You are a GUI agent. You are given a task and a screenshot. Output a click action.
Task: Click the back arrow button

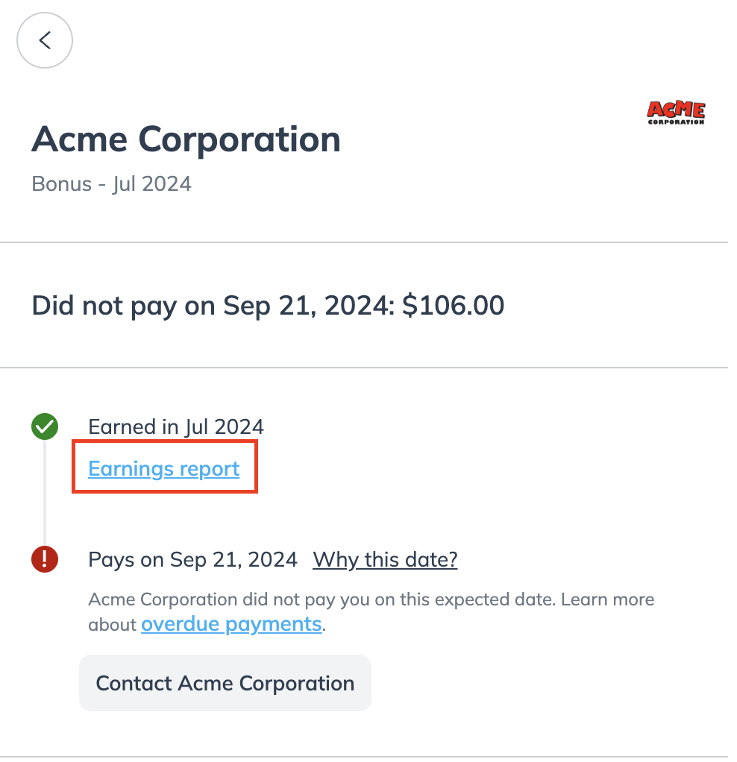pos(45,40)
